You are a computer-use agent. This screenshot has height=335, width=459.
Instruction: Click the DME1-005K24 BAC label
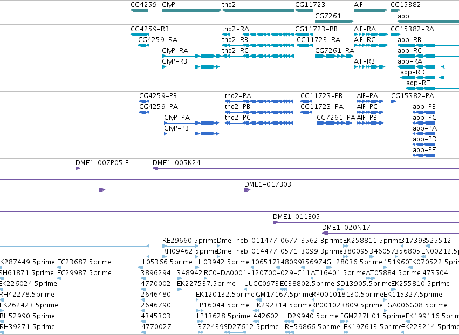coord(176,163)
